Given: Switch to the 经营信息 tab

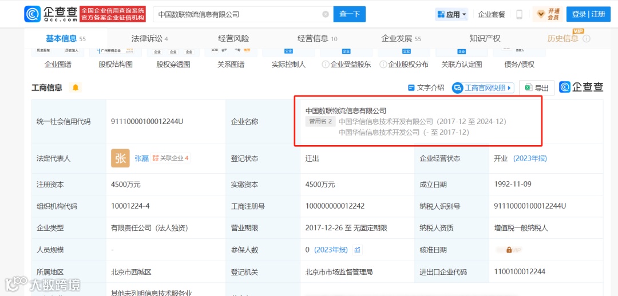Looking at the screenshot, I should 317,39.
